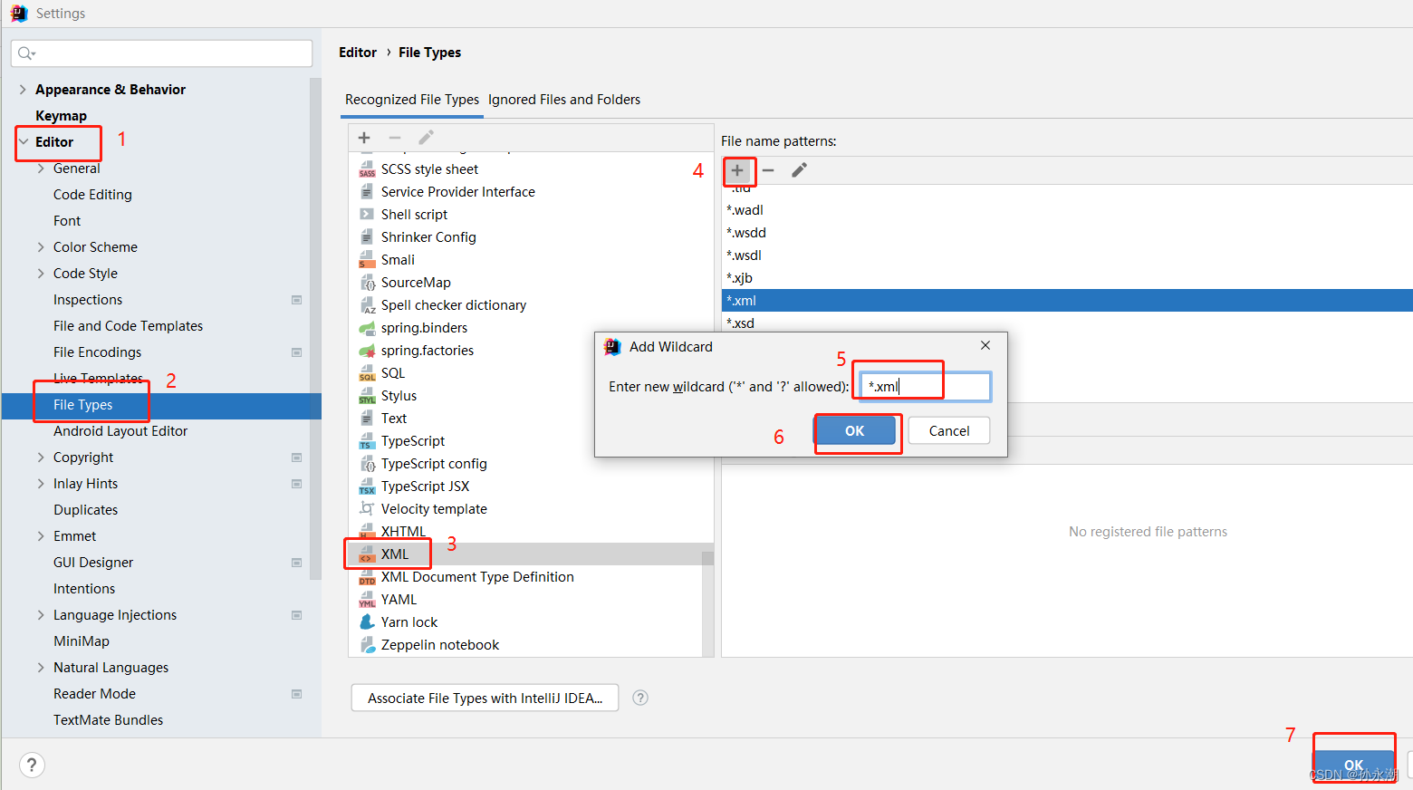Collapse the Editor section
Screen dimensions: 1413x790
pyautogui.click(x=23, y=142)
